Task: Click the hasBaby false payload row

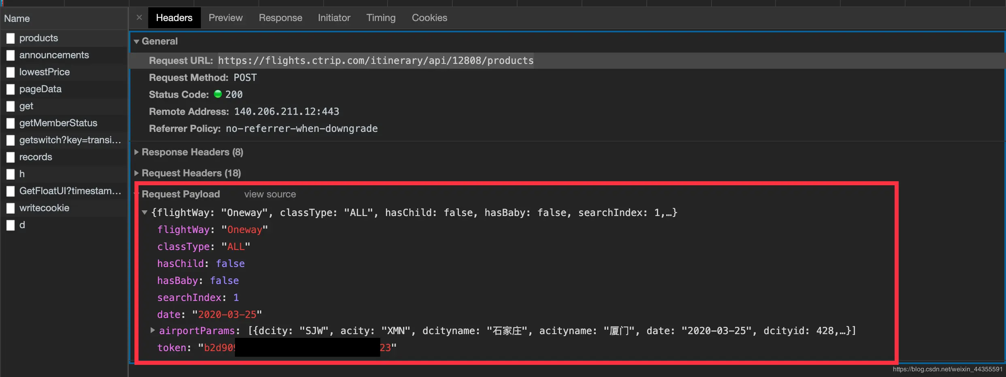Action: 198,281
